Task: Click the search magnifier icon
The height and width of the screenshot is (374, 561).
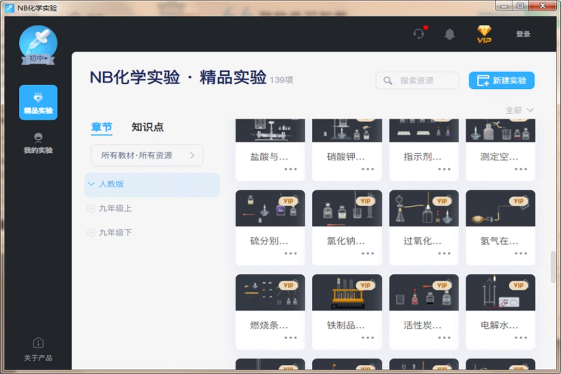Action: point(388,81)
